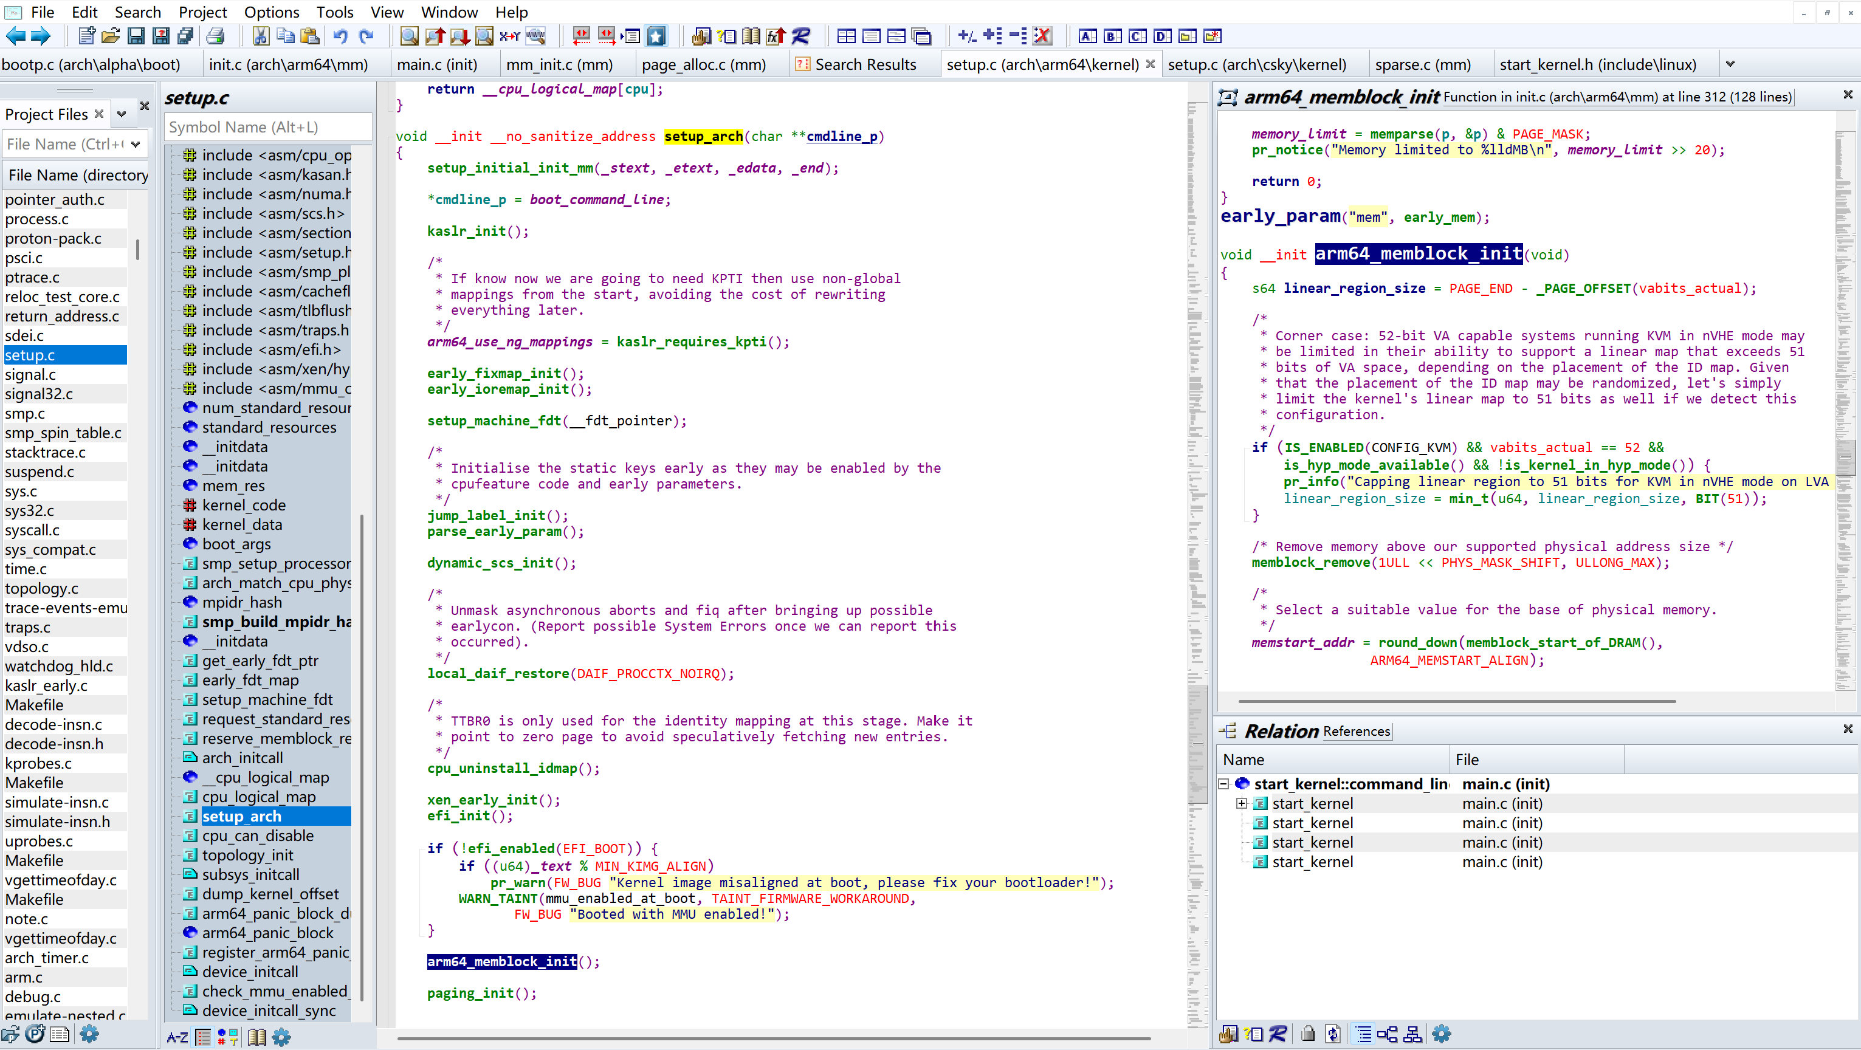This screenshot has height=1050, width=1861.
Task: Toggle lock icon in Relation panel toolbar
Action: tap(1307, 1034)
